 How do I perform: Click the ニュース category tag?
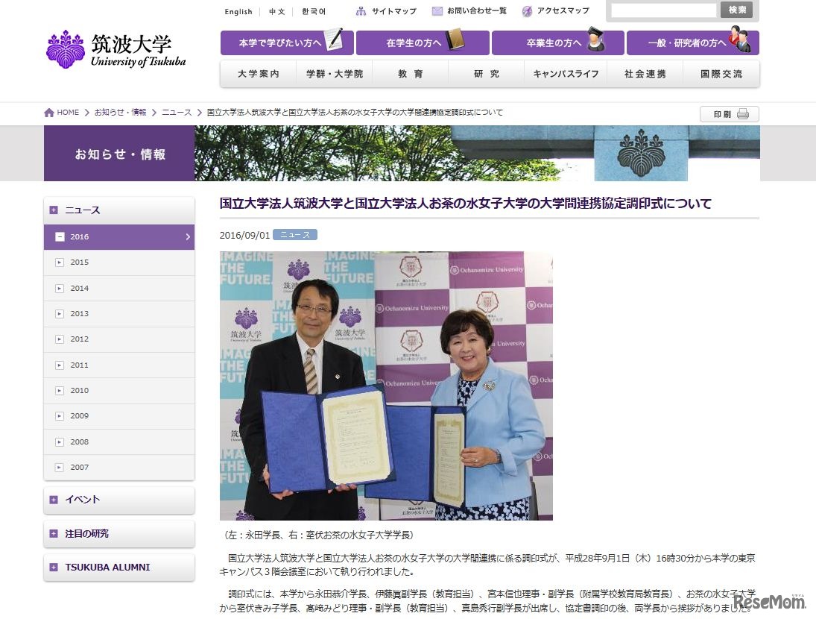(295, 235)
